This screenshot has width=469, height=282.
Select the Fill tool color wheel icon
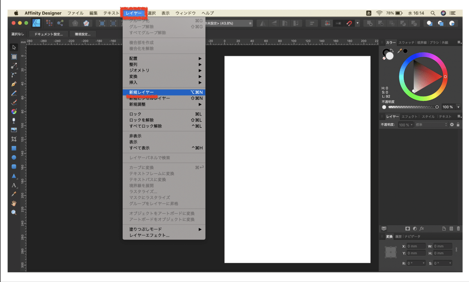pos(14,111)
